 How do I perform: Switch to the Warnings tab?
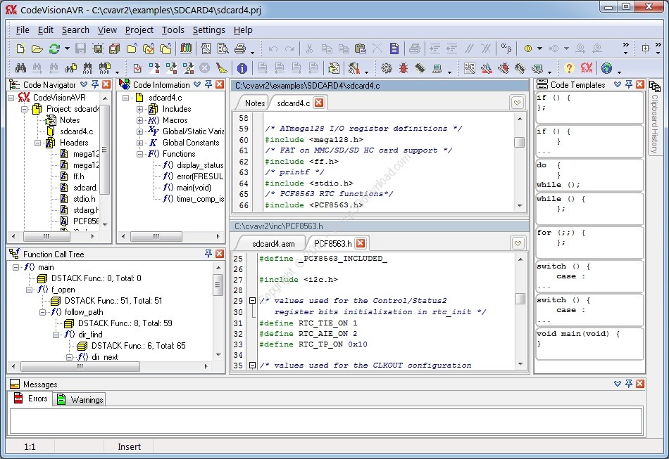point(80,399)
